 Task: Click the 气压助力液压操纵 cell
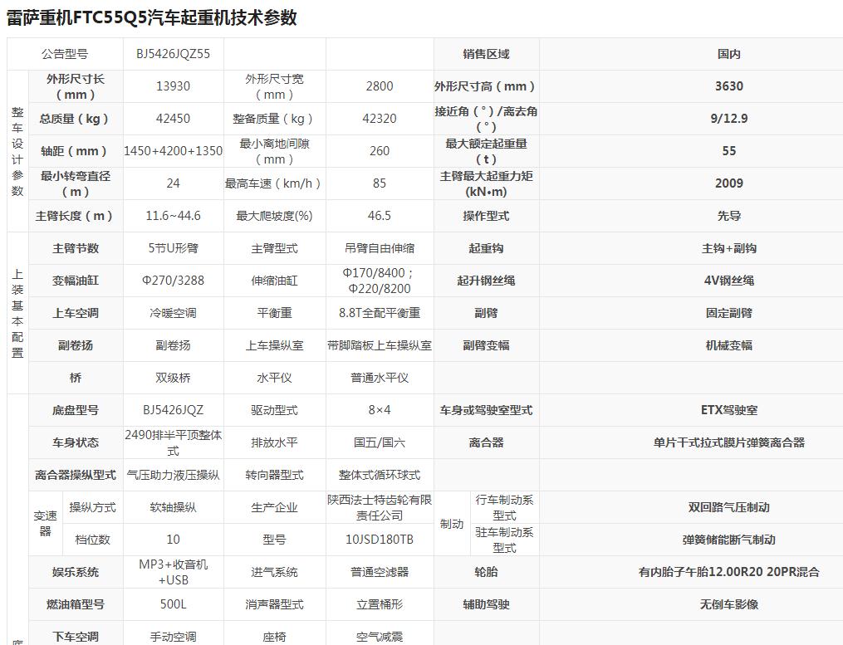click(x=173, y=475)
